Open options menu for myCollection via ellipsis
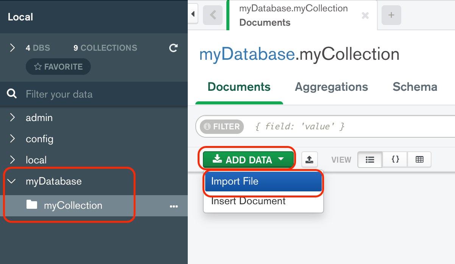This screenshot has width=455, height=264. [174, 206]
